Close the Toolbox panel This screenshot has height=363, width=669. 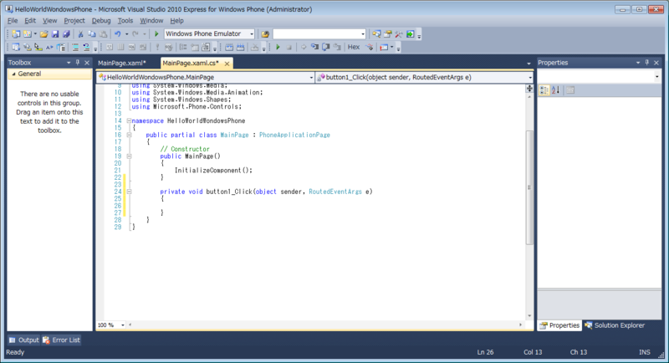[x=87, y=63]
